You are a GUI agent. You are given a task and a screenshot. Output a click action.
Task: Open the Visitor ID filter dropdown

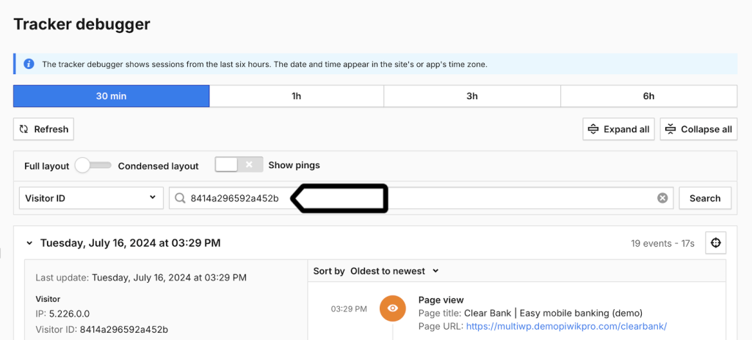91,198
